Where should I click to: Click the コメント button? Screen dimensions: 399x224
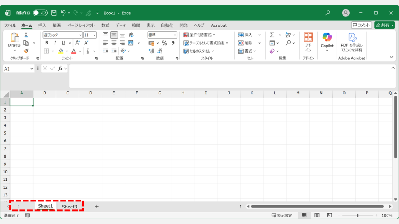pos(361,25)
